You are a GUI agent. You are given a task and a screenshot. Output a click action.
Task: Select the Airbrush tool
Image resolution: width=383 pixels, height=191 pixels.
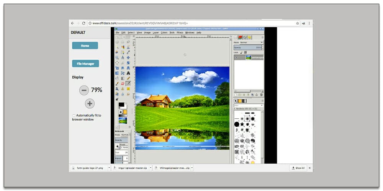pos(128,84)
